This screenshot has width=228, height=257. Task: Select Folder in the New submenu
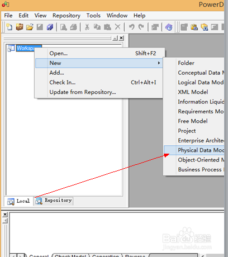[x=194, y=63]
